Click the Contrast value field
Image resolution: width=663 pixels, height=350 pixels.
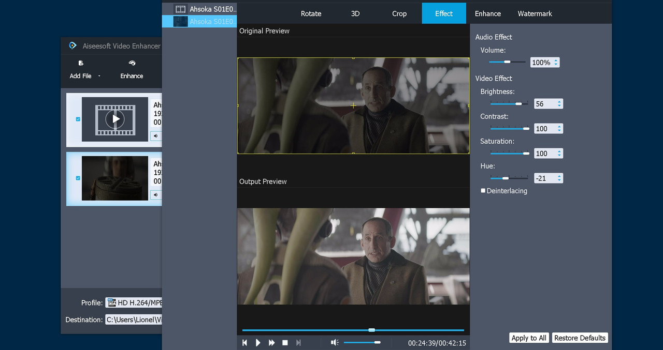[x=544, y=129]
